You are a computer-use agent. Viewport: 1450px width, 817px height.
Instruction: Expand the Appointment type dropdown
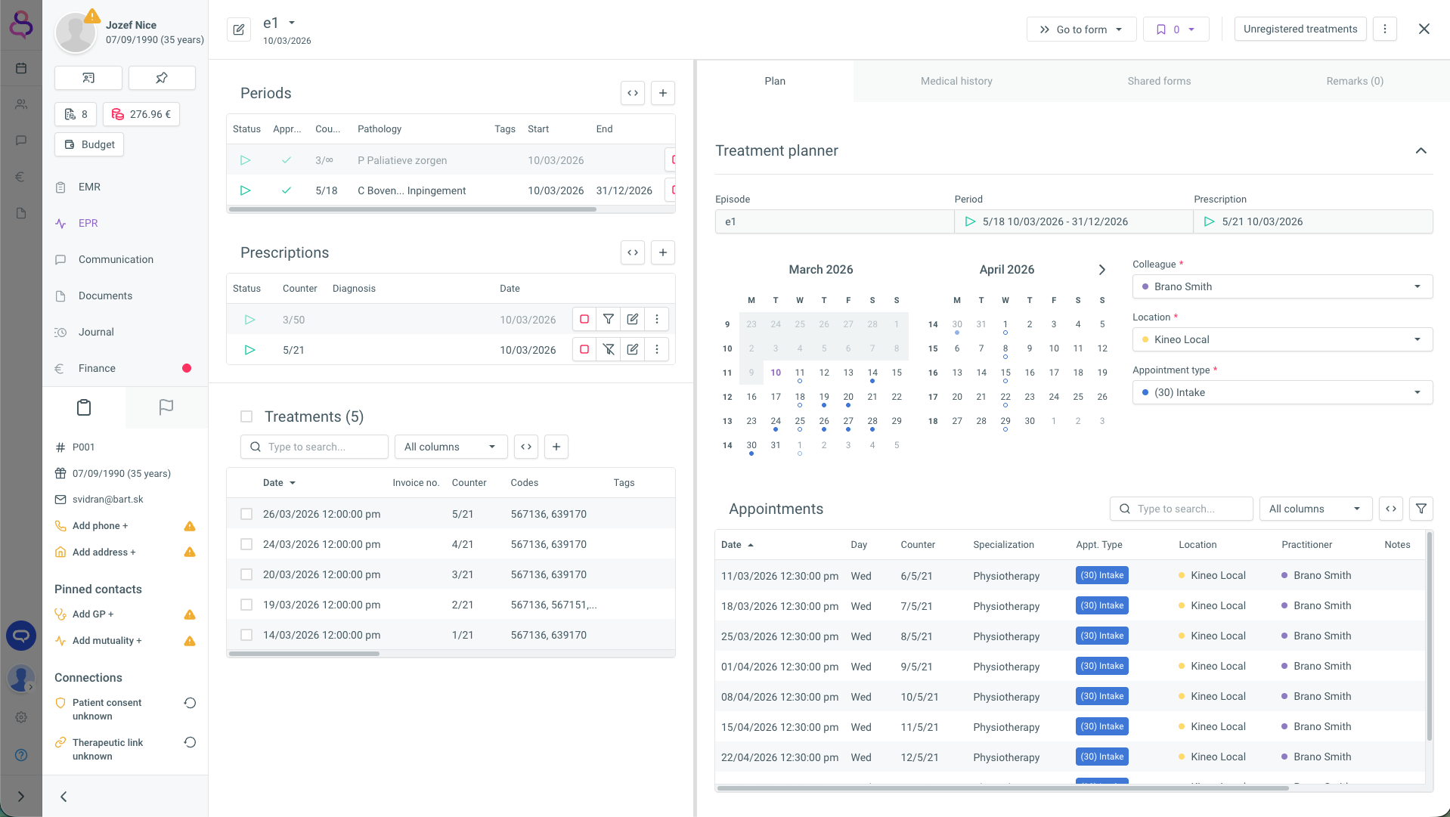point(1281,392)
